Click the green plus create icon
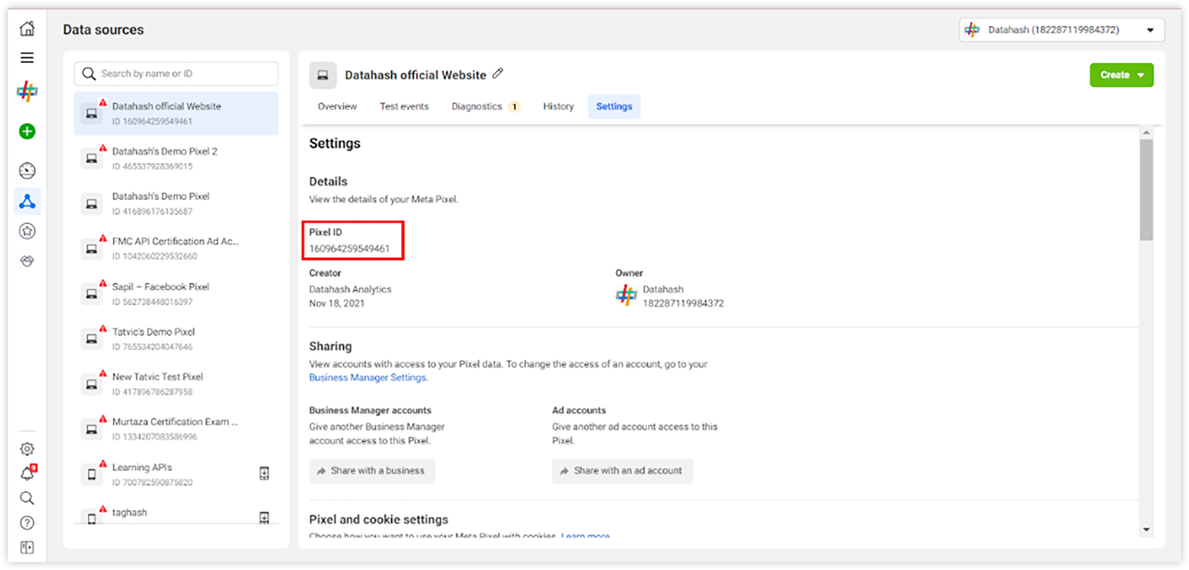Viewport: 1189px width, 570px height. coord(27,131)
